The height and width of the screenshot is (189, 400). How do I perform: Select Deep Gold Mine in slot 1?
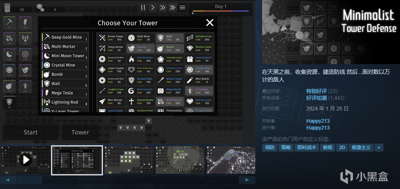pyautogui.click(x=65, y=37)
